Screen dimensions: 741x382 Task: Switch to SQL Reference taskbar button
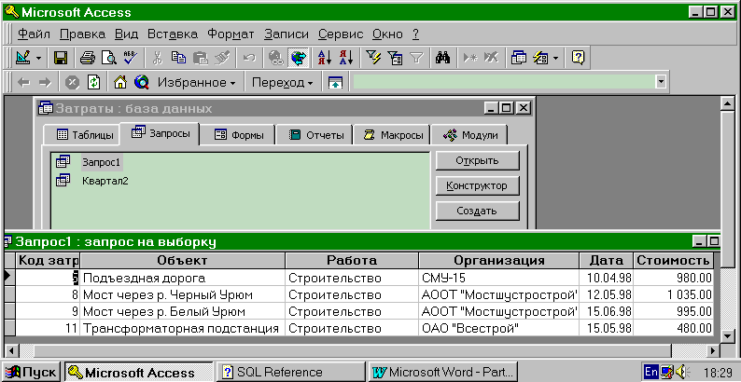(290, 372)
